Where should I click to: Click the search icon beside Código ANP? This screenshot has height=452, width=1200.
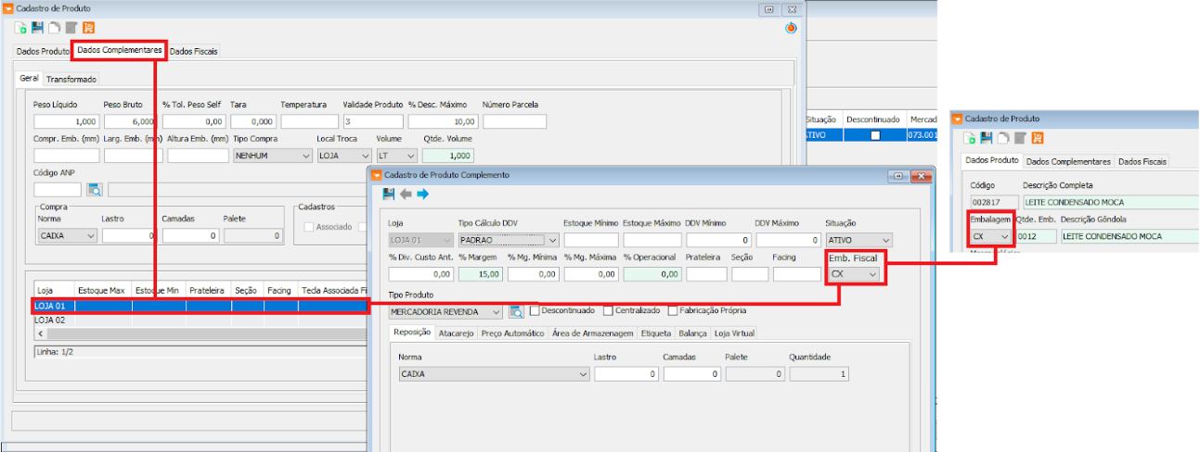click(x=95, y=190)
